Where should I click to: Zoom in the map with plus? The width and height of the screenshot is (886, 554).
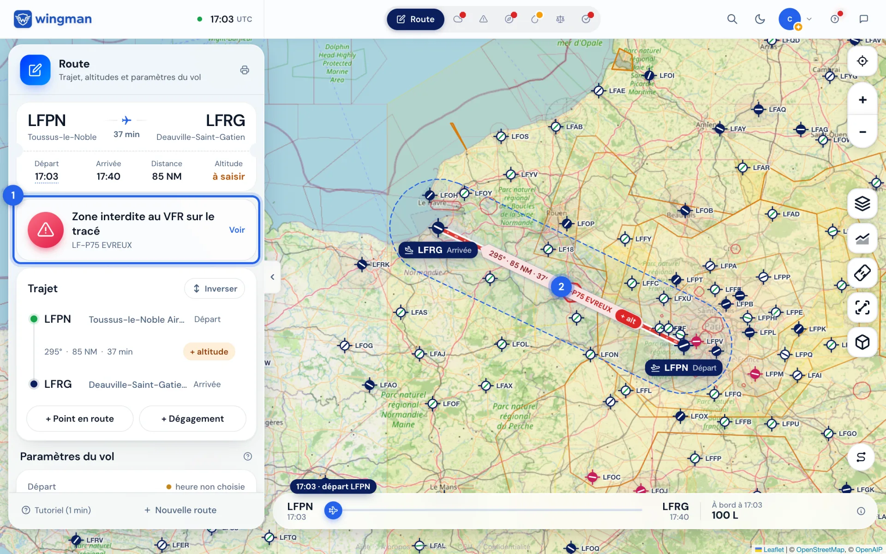[862, 100]
